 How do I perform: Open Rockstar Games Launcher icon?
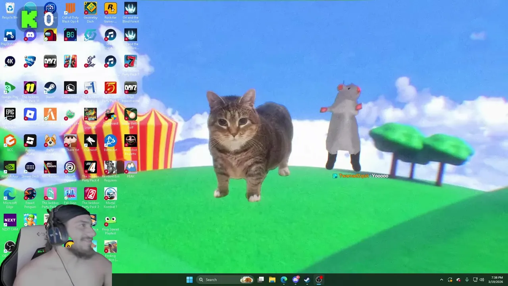click(x=110, y=12)
